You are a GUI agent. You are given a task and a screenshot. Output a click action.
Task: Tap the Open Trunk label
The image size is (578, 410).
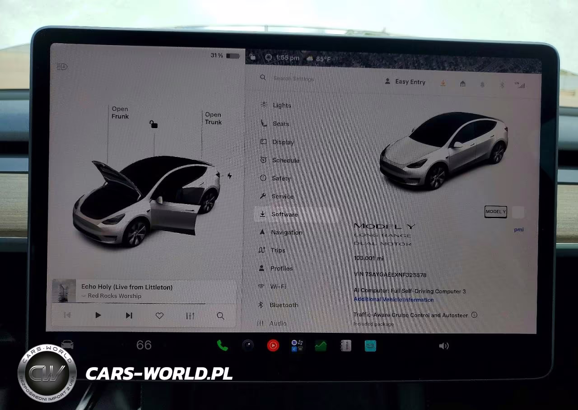(x=213, y=118)
